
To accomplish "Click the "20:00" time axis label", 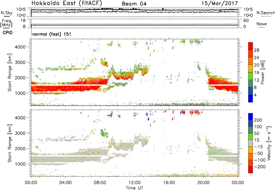I will click(203, 183).
